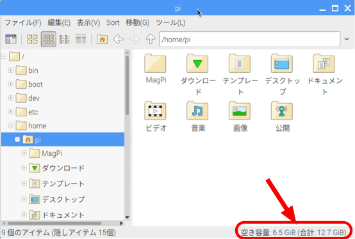Expand the etc tree node
This screenshot has height=239, width=355.
tap(10, 112)
